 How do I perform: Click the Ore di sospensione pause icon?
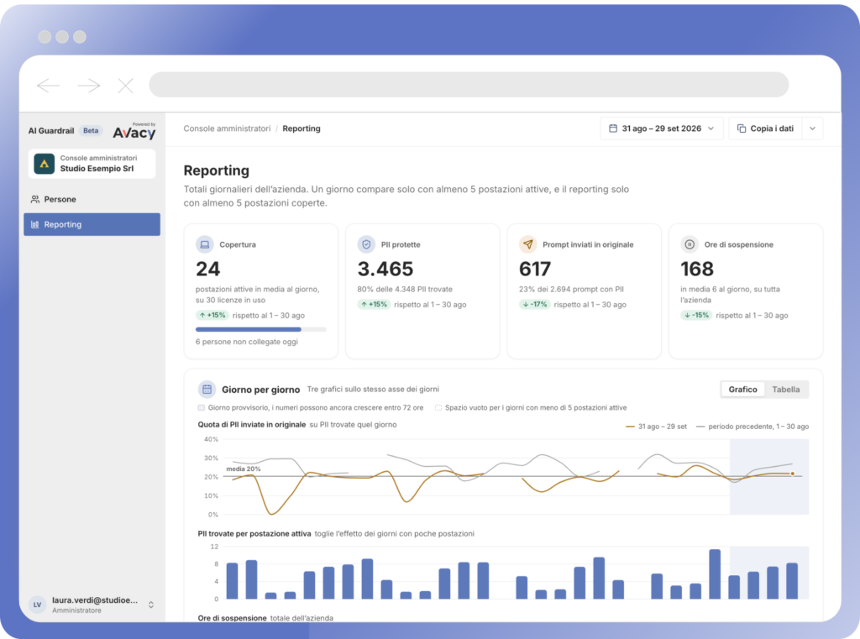click(690, 244)
